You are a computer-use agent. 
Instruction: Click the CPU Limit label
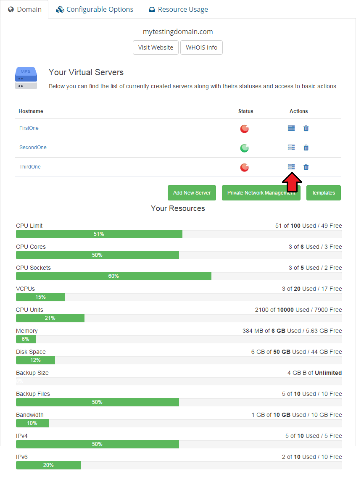pos(29,226)
